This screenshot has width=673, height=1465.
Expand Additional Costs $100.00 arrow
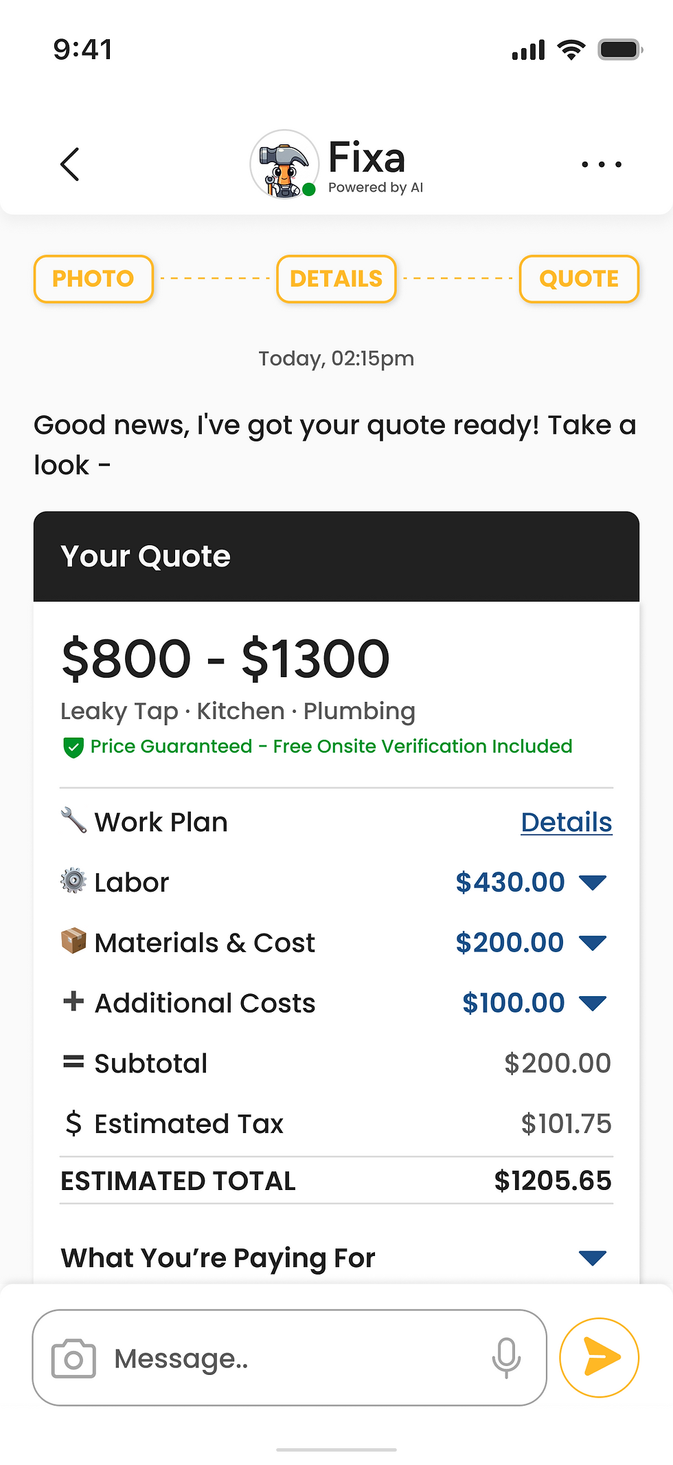point(593,1003)
